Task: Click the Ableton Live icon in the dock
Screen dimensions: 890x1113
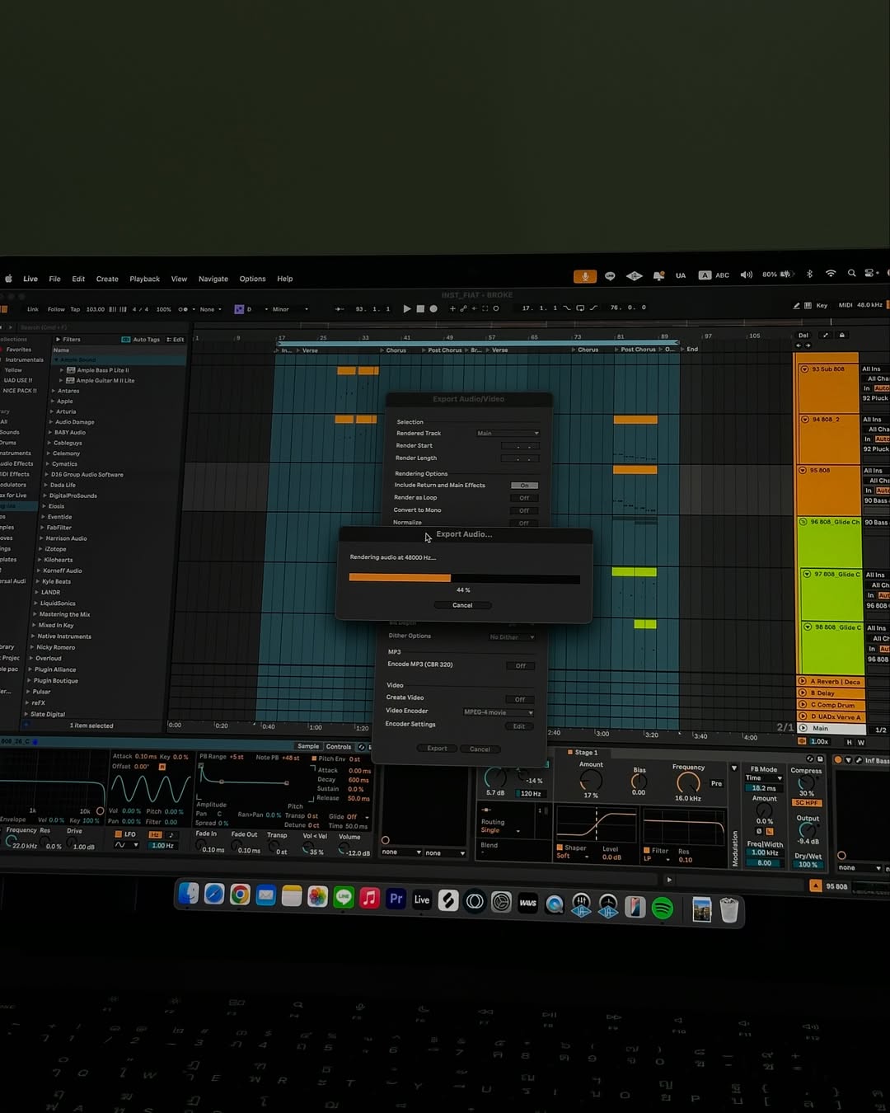Action: click(x=422, y=900)
